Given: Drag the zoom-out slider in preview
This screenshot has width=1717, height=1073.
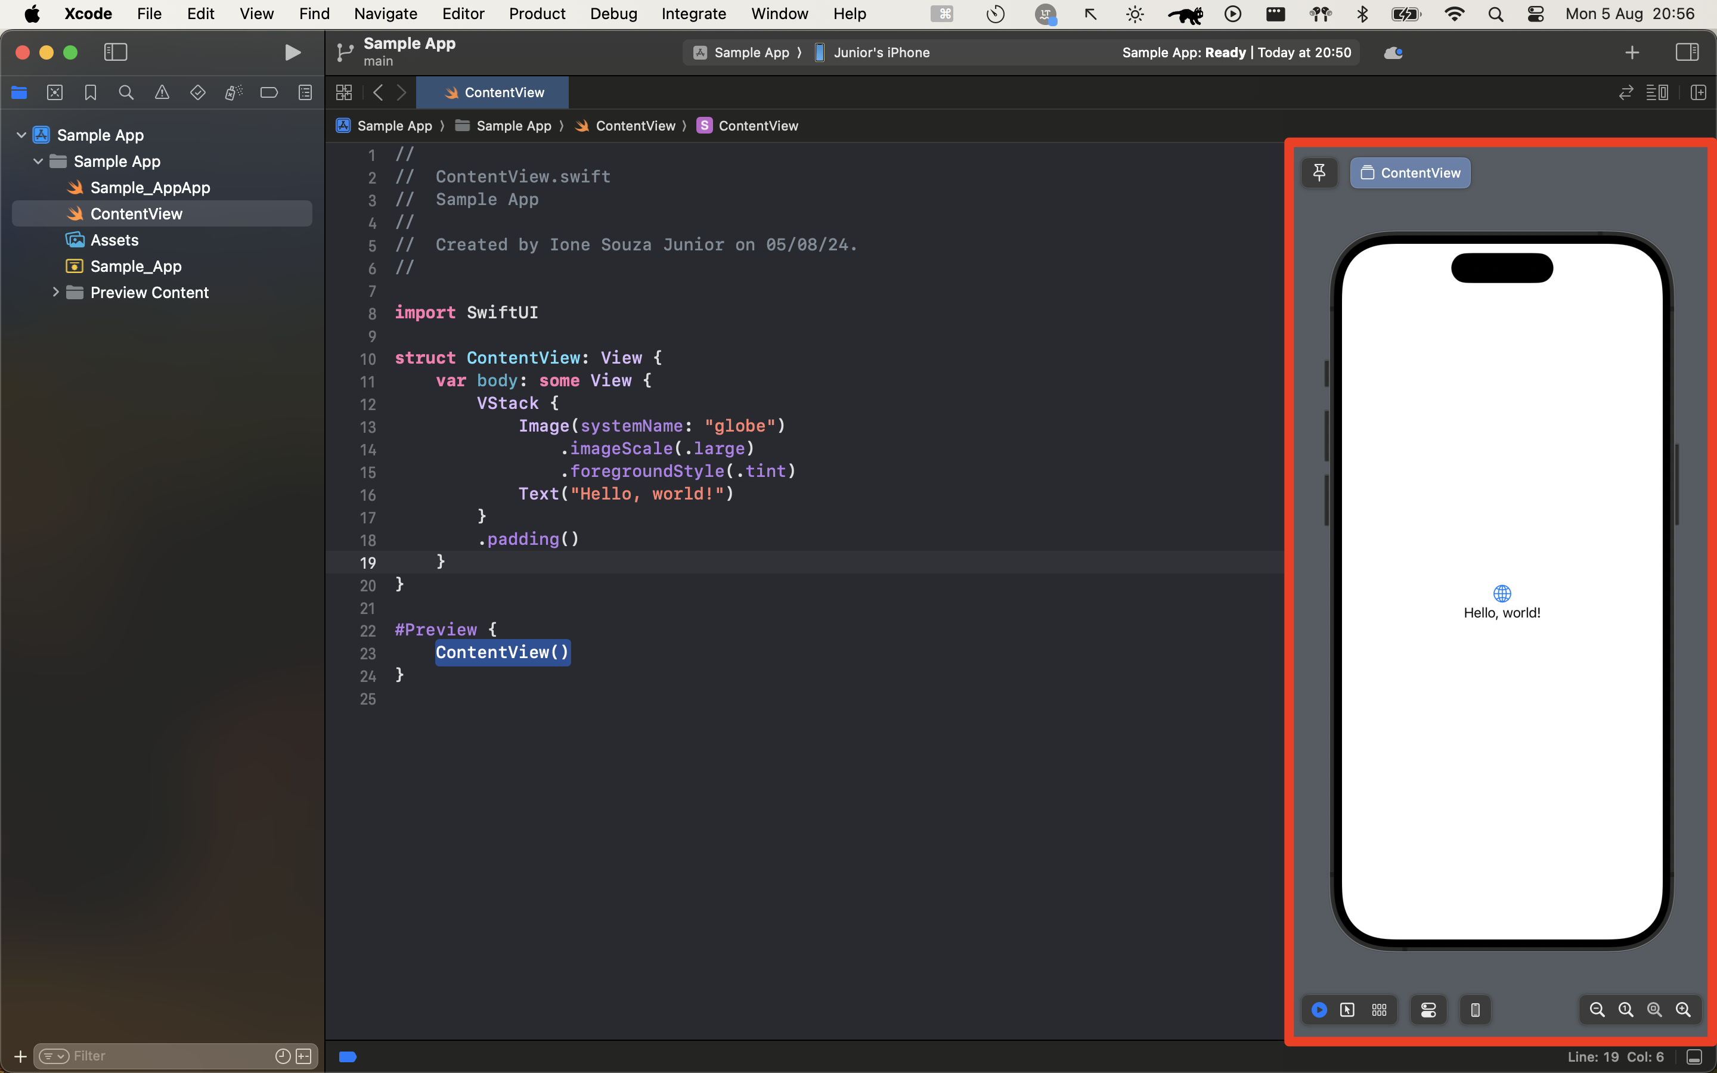Looking at the screenshot, I should (1598, 1010).
